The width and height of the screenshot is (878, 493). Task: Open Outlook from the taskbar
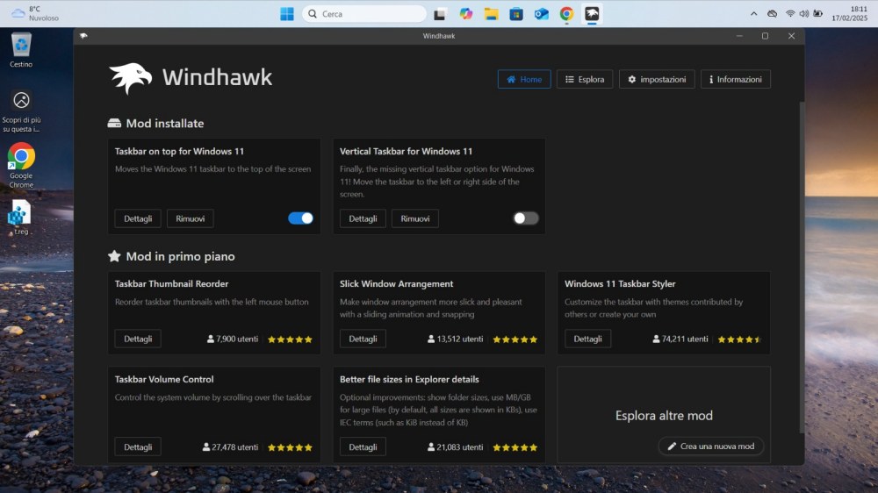542,14
